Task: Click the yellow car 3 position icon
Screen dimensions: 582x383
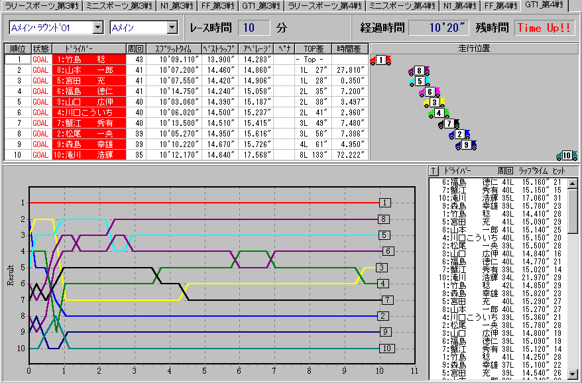Action: (434, 103)
